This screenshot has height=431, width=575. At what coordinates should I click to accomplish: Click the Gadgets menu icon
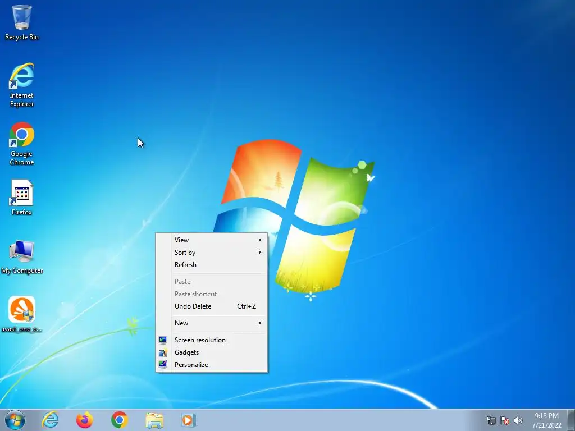point(163,352)
